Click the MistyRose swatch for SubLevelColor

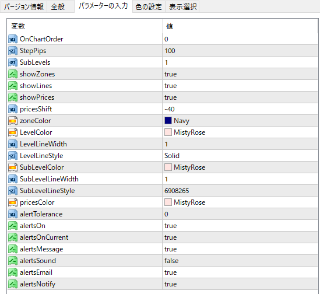[168, 167]
